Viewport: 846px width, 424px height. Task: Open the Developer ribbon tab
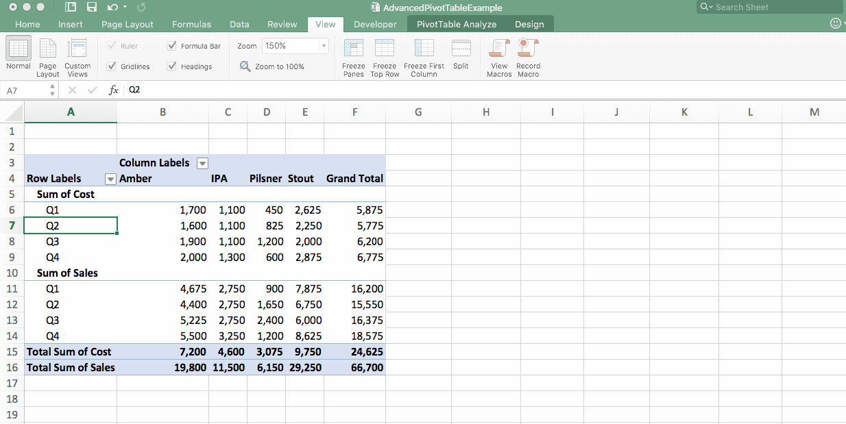(x=375, y=23)
